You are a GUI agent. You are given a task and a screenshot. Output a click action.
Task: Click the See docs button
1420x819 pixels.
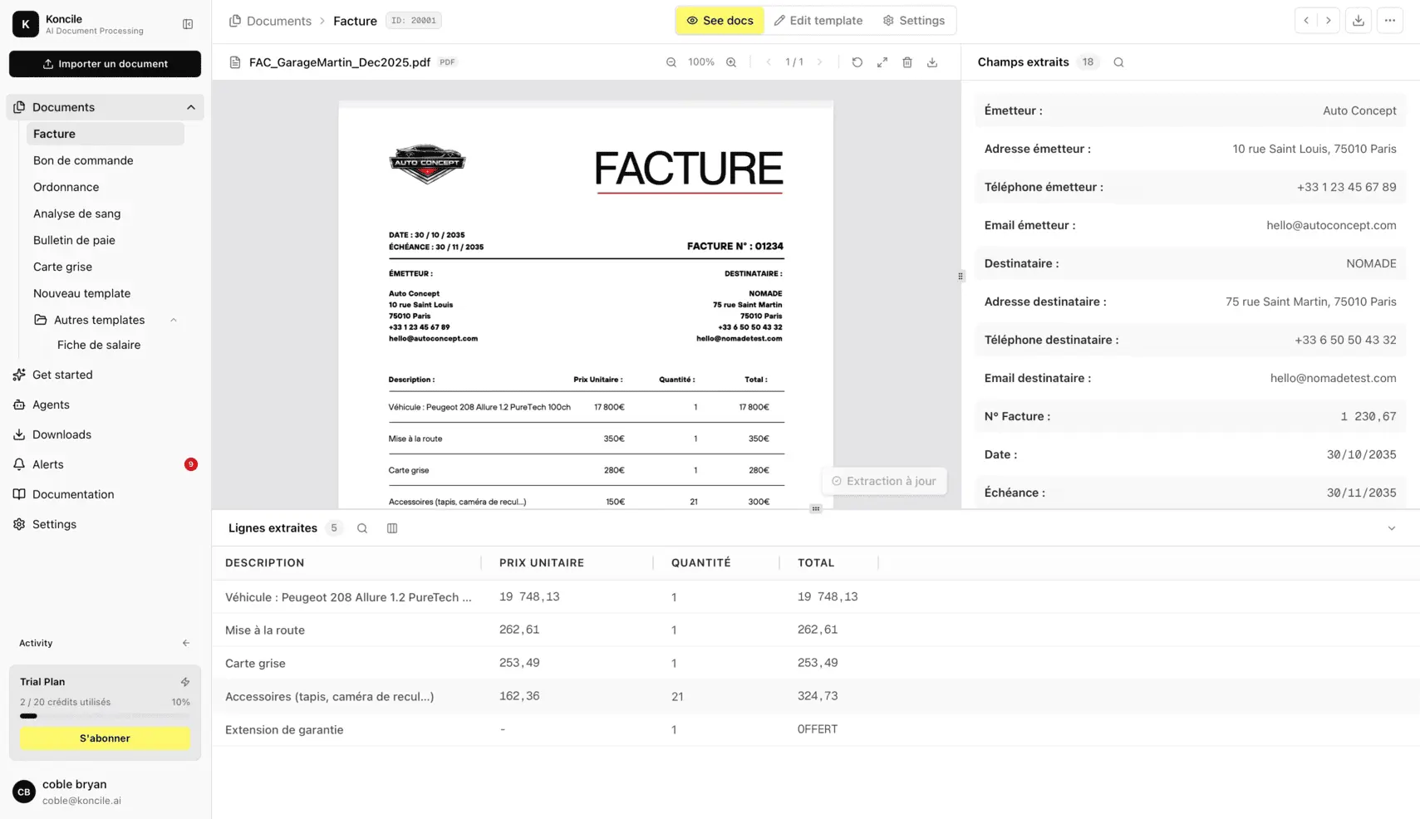(720, 20)
